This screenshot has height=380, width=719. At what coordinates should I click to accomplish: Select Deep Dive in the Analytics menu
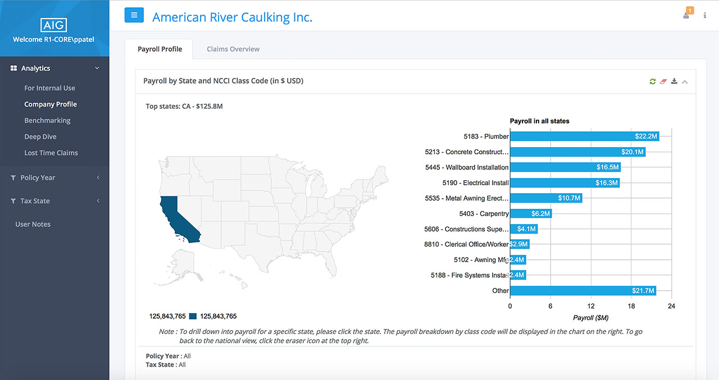(40, 136)
